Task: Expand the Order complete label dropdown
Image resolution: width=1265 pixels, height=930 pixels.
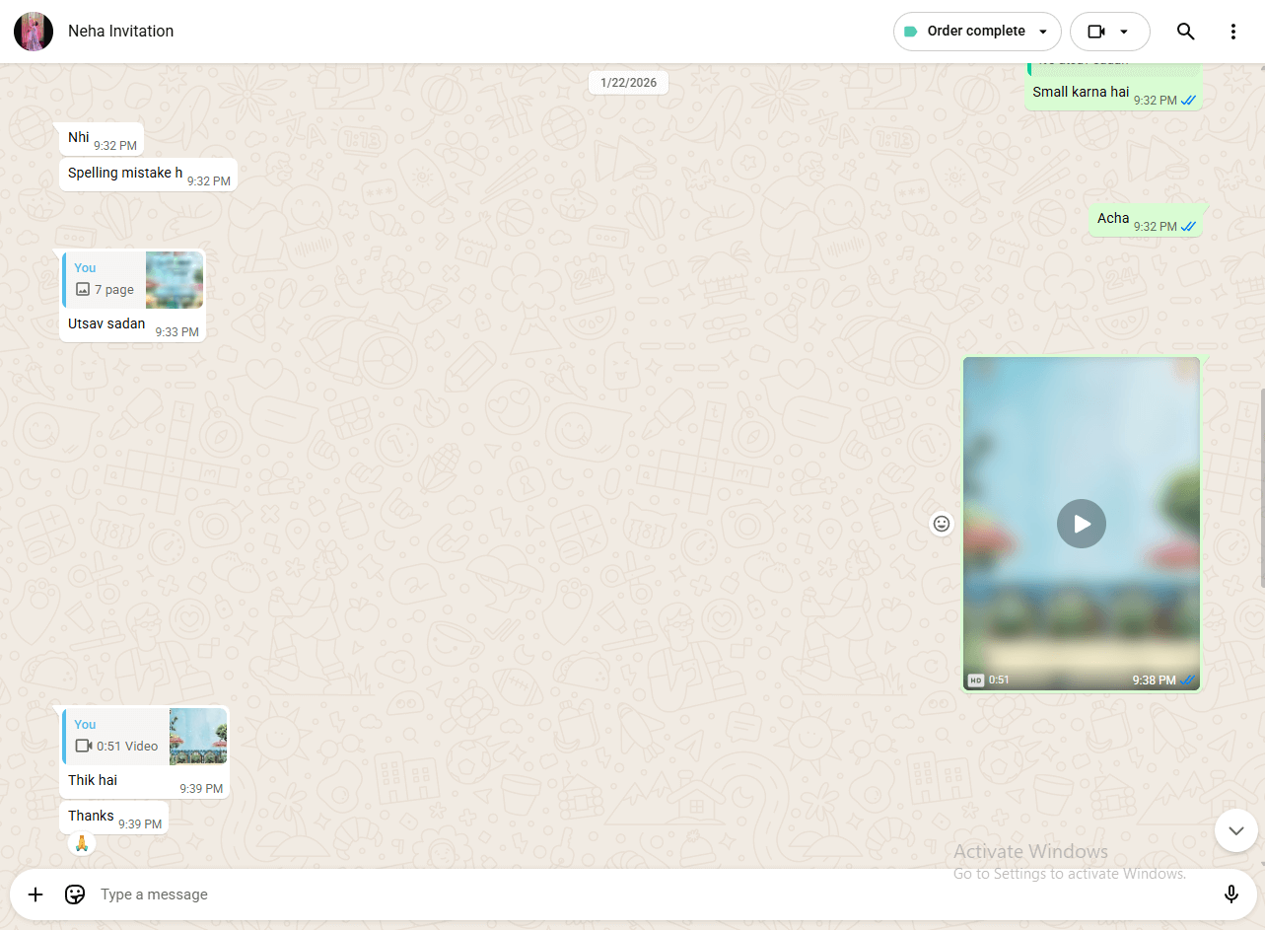Action: [x=976, y=32]
